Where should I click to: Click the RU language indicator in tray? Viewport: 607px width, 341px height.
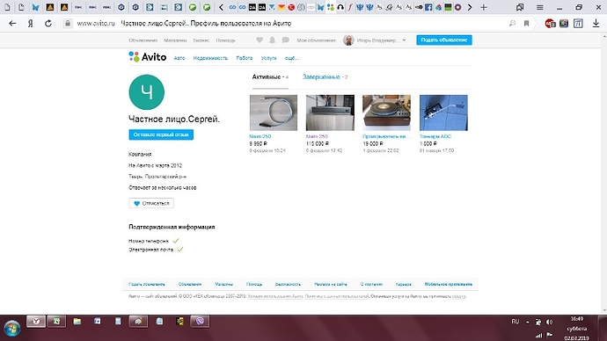click(516, 322)
